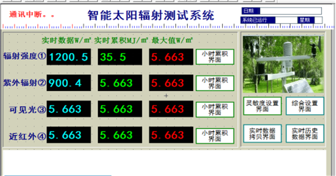
Task: Open hourly accumulation for 近红外④
Action: 215,136
